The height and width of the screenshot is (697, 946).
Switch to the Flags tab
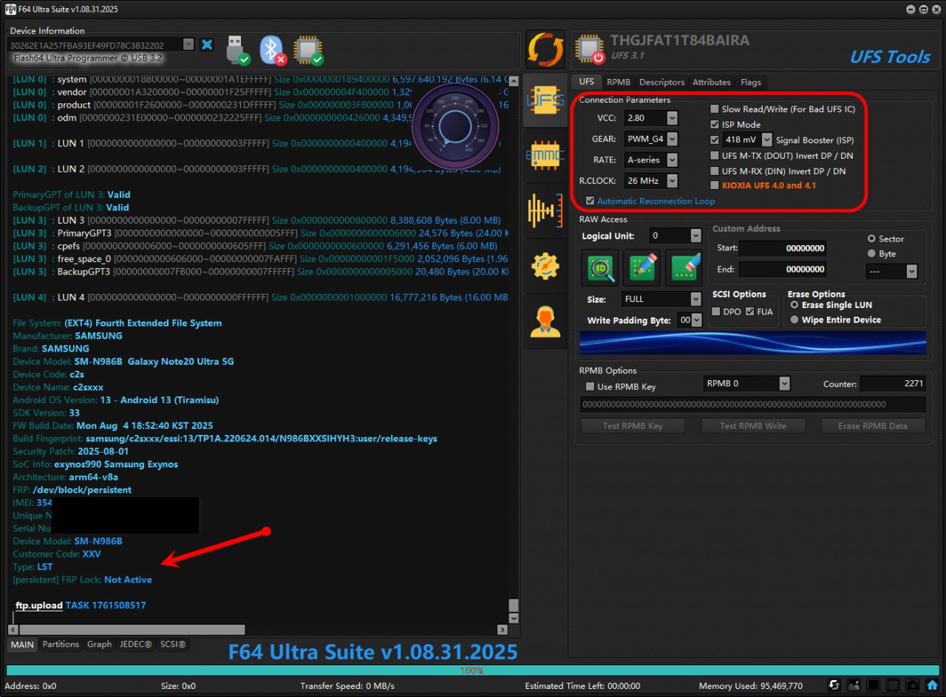[x=751, y=82]
